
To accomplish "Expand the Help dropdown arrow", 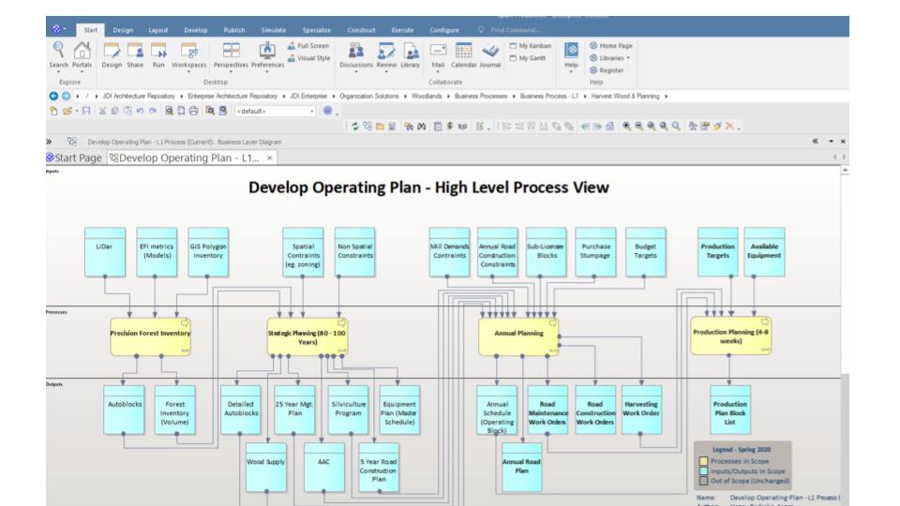I will pyautogui.click(x=571, y=72).
